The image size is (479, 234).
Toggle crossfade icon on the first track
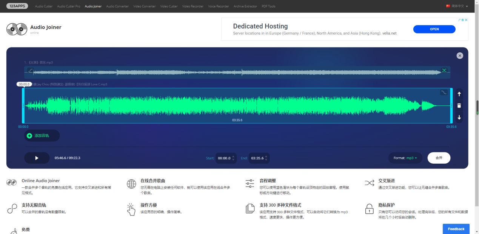point(444,70)
